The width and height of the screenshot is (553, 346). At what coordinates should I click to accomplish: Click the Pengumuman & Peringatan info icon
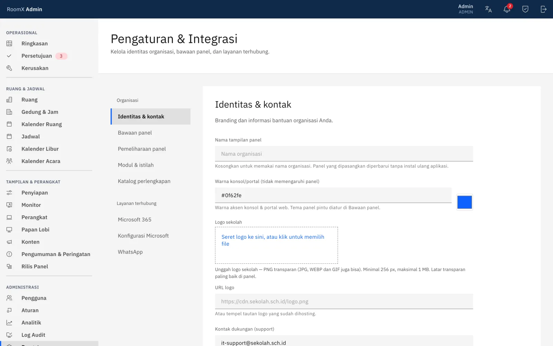pyautogui.click(x=9, y=254)
